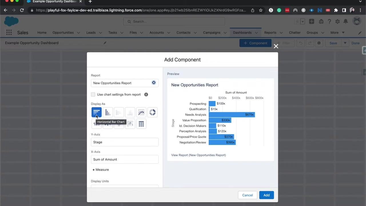Select the Horizontal Bar Chart display type
The image size is (366, 206).
tap(96, 112)
